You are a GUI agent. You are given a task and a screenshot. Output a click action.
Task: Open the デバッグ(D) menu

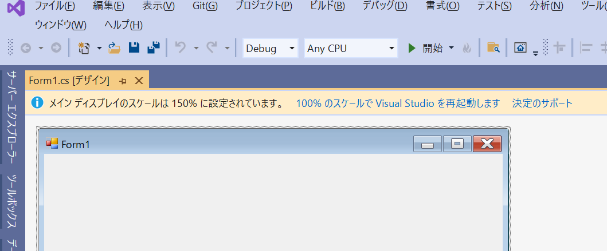point(385,6)
